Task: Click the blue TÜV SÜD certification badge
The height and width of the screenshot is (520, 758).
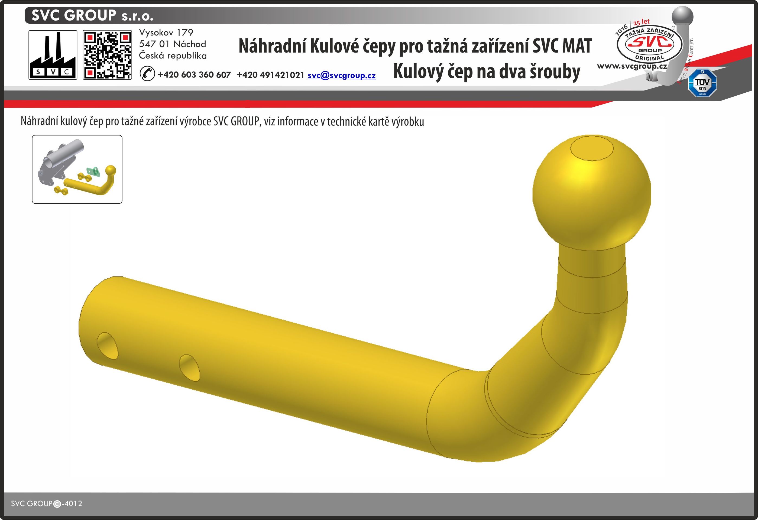Action: 702,83
